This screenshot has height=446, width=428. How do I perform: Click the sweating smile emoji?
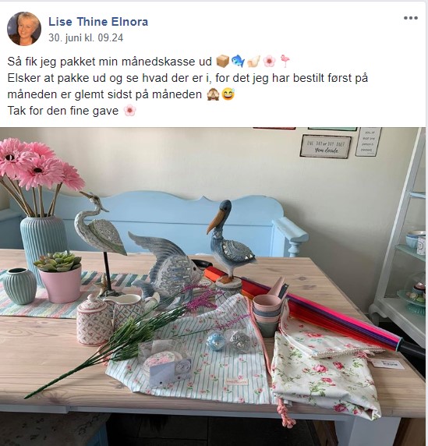point(228,94)
